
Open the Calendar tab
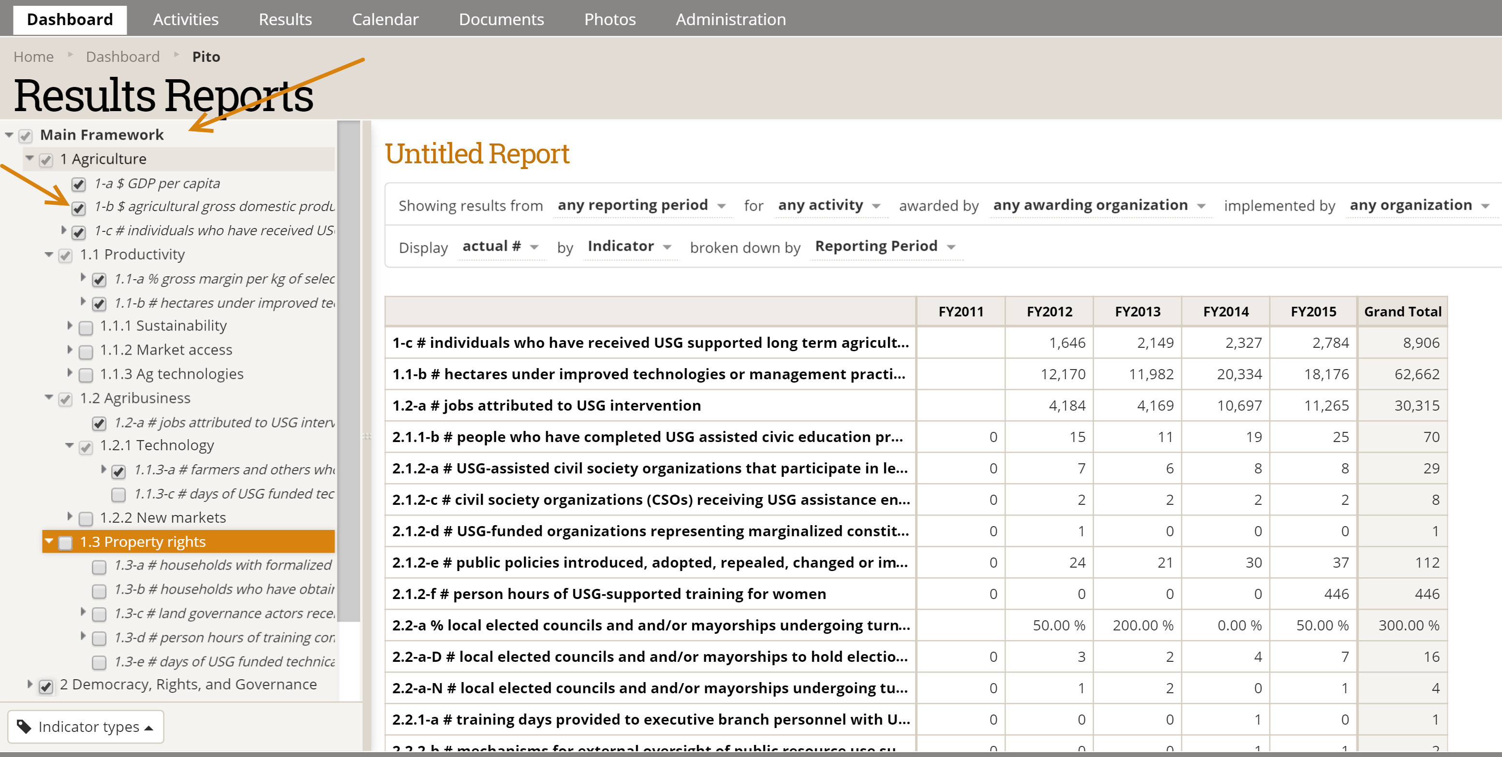[x=385, y=19]
